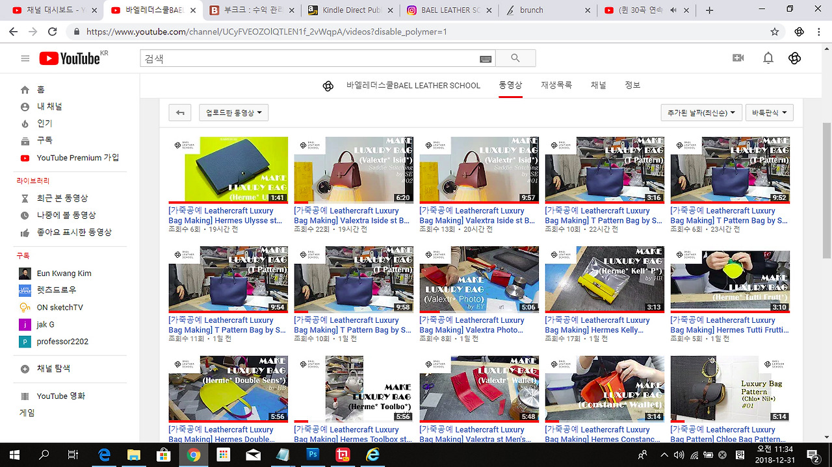Click the search magnifier button

515,58
